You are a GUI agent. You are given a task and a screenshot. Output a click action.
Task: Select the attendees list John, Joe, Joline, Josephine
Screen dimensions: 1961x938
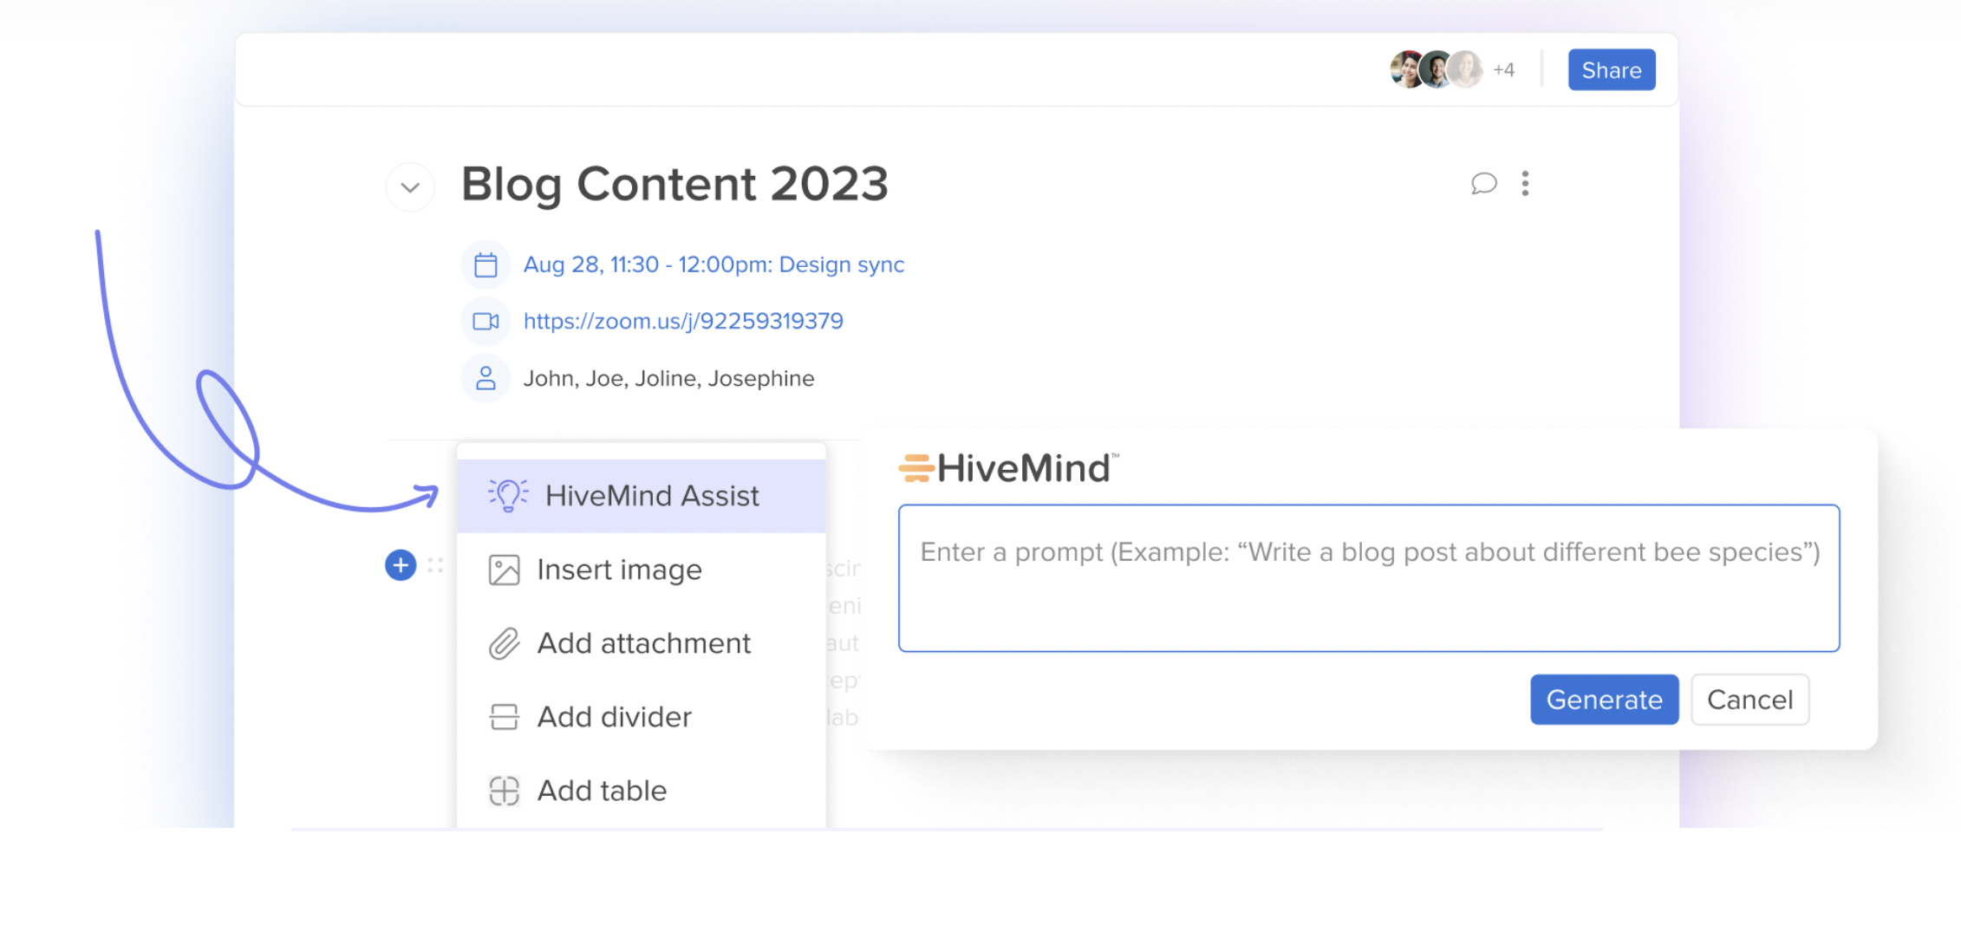[x=668, y=379]
